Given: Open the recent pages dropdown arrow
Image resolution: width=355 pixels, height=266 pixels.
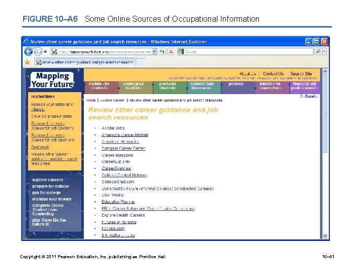Looking at the screenshot, I should click(45, 52).
